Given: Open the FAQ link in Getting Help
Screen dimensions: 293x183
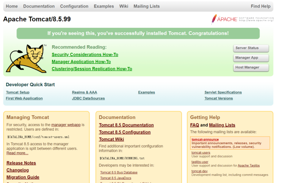Looking at the screenshot, I should coord(194,125).
